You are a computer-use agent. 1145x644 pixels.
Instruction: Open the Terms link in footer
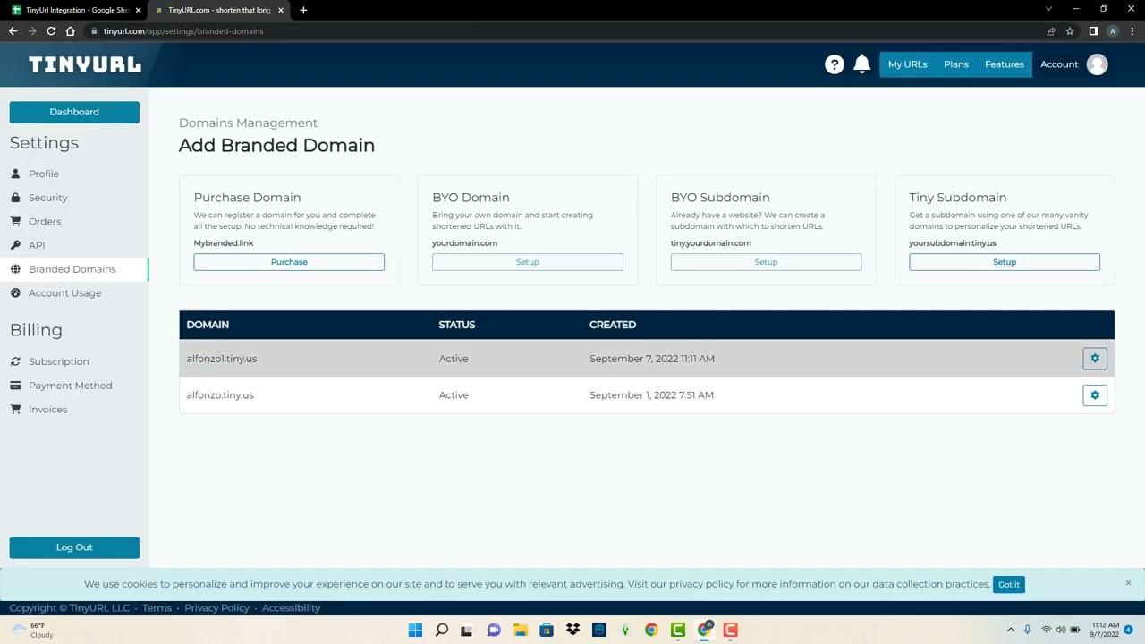[x=157, y=608]
